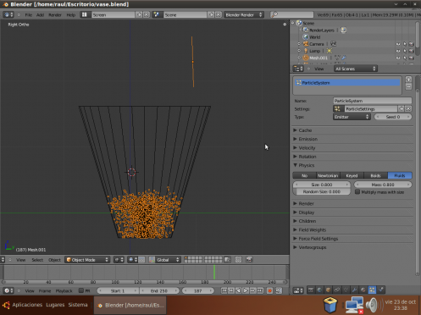Select the Boids physics type
The image size is (421, 315).
(x=375, y=175)
